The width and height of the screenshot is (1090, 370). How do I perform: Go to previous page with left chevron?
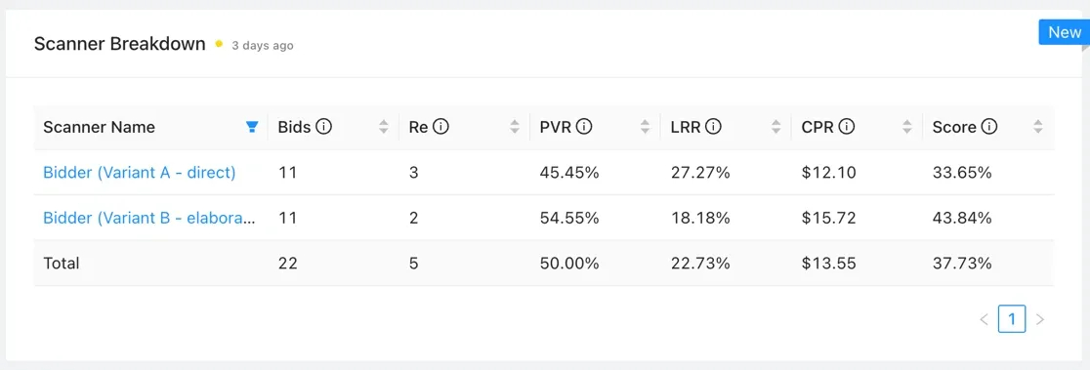coord(984,319)
